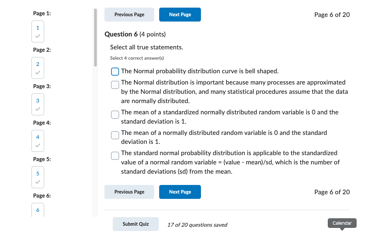Check 'mean of a normally distributed' option
Image resolution: width=379 pixels, height=236 pixels.
pos(115,135)
